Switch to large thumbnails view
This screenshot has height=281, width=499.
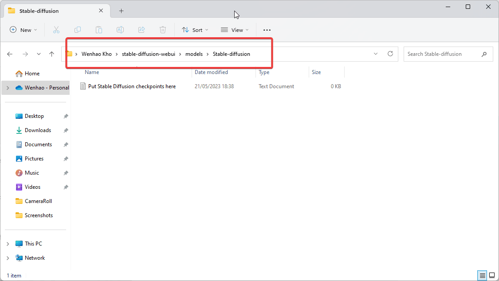coord(492,275)
